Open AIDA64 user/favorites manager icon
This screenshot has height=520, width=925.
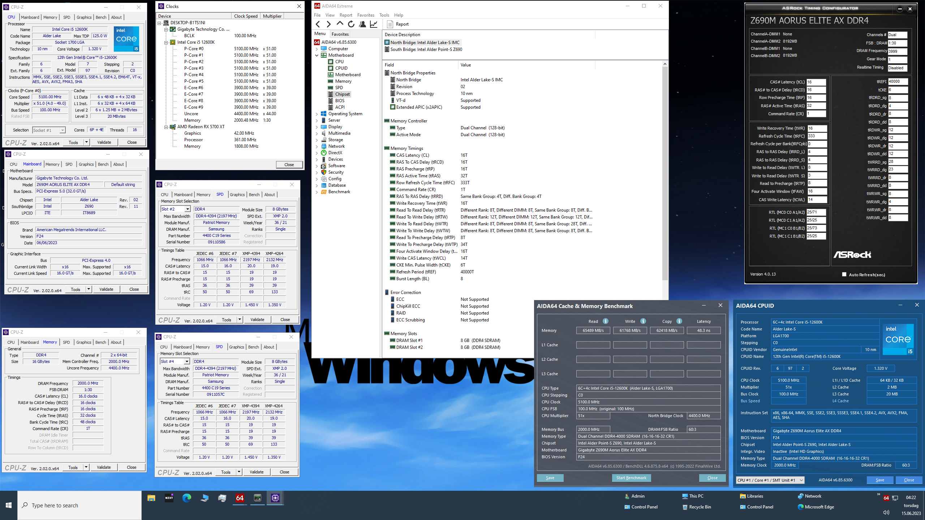click(x=362, y=24)
